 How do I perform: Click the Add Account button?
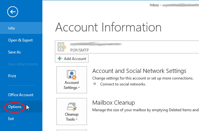[72, 58]
